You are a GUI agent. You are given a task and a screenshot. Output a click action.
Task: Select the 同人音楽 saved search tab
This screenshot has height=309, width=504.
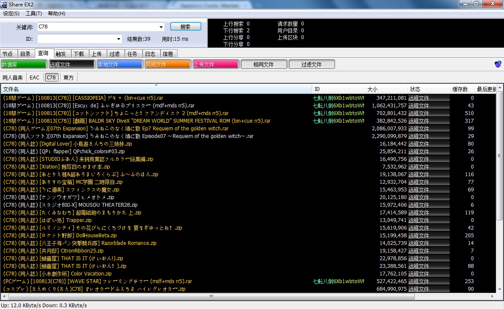pyautogui.click(x=13, y=77)
